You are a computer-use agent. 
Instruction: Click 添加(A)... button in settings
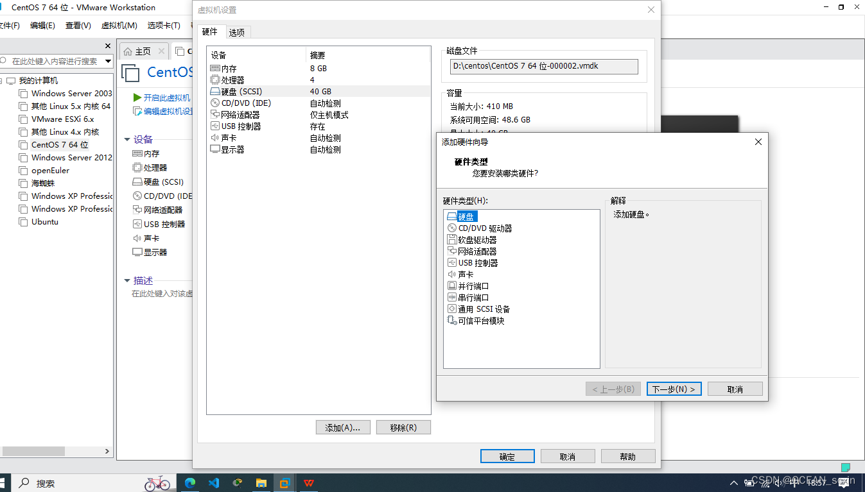click(x=343, y=427)
